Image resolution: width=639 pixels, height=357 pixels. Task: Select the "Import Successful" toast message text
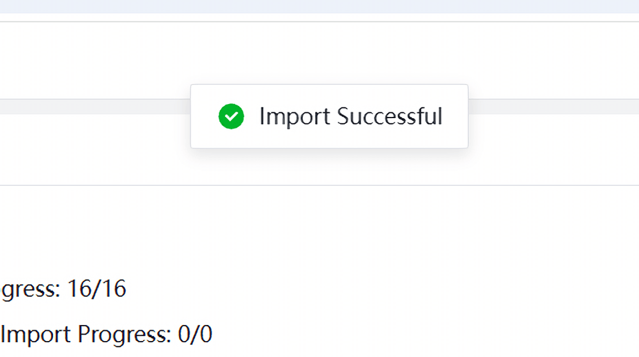click(x=351, y=116)
